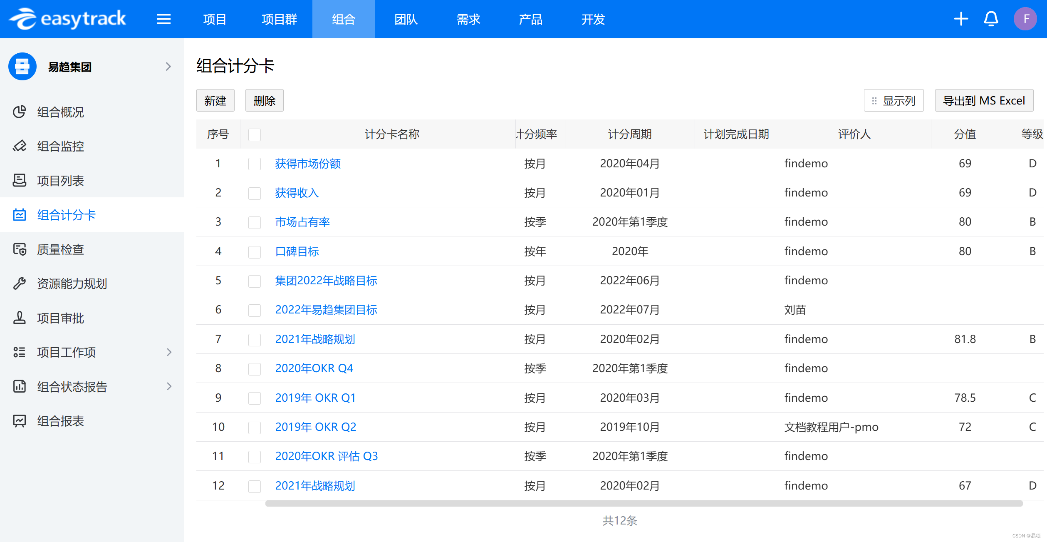The width and height of the screenshot is (1047, 542).
Task: Click the 质量检查 sidebar icon
Action: [x=20, y=249]
